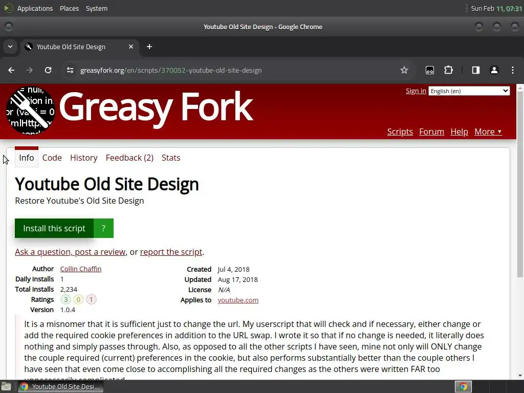View the Feedback (2) tab
Viewport: 524px width, 393px height.
click(x=129, y=158)
